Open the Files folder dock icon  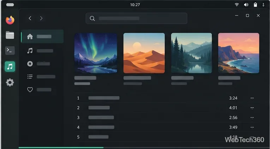pos(10,35)
